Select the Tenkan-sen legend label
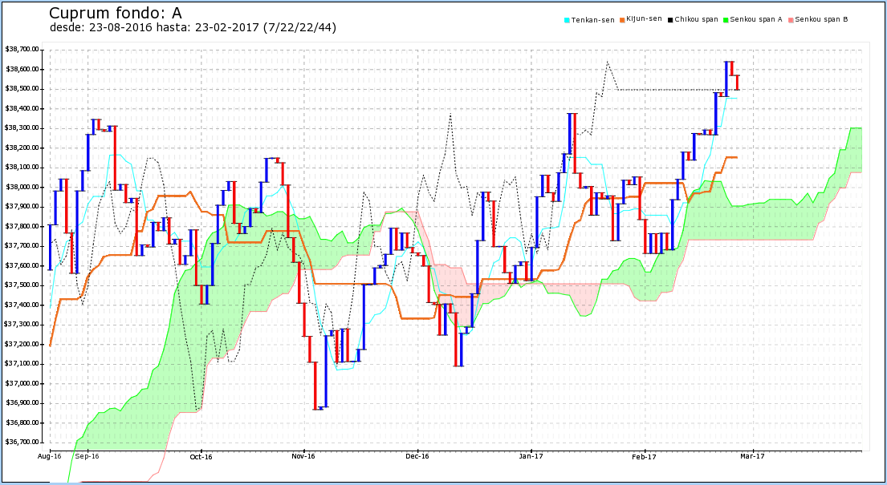Viewport: 887px width, 485px height. pos(593,20)
